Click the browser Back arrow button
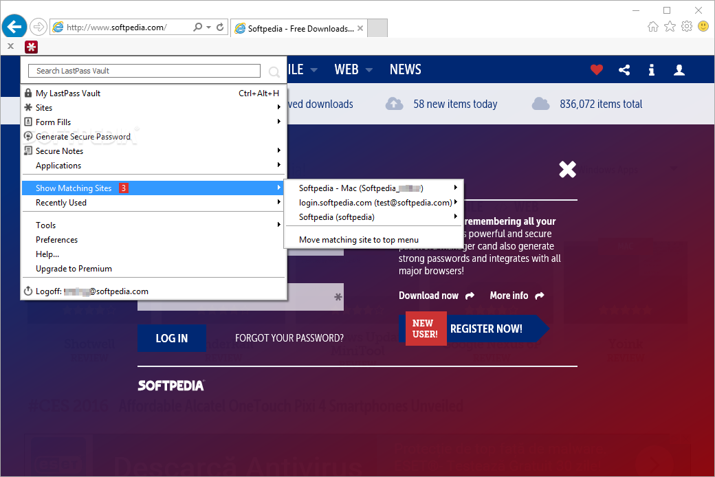The width and height of the screenshot is (715, 477). [x=14, y=27]
